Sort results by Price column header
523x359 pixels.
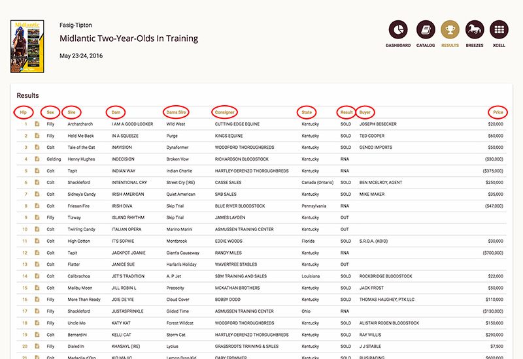pyautogui.click(x=498, y=112)
